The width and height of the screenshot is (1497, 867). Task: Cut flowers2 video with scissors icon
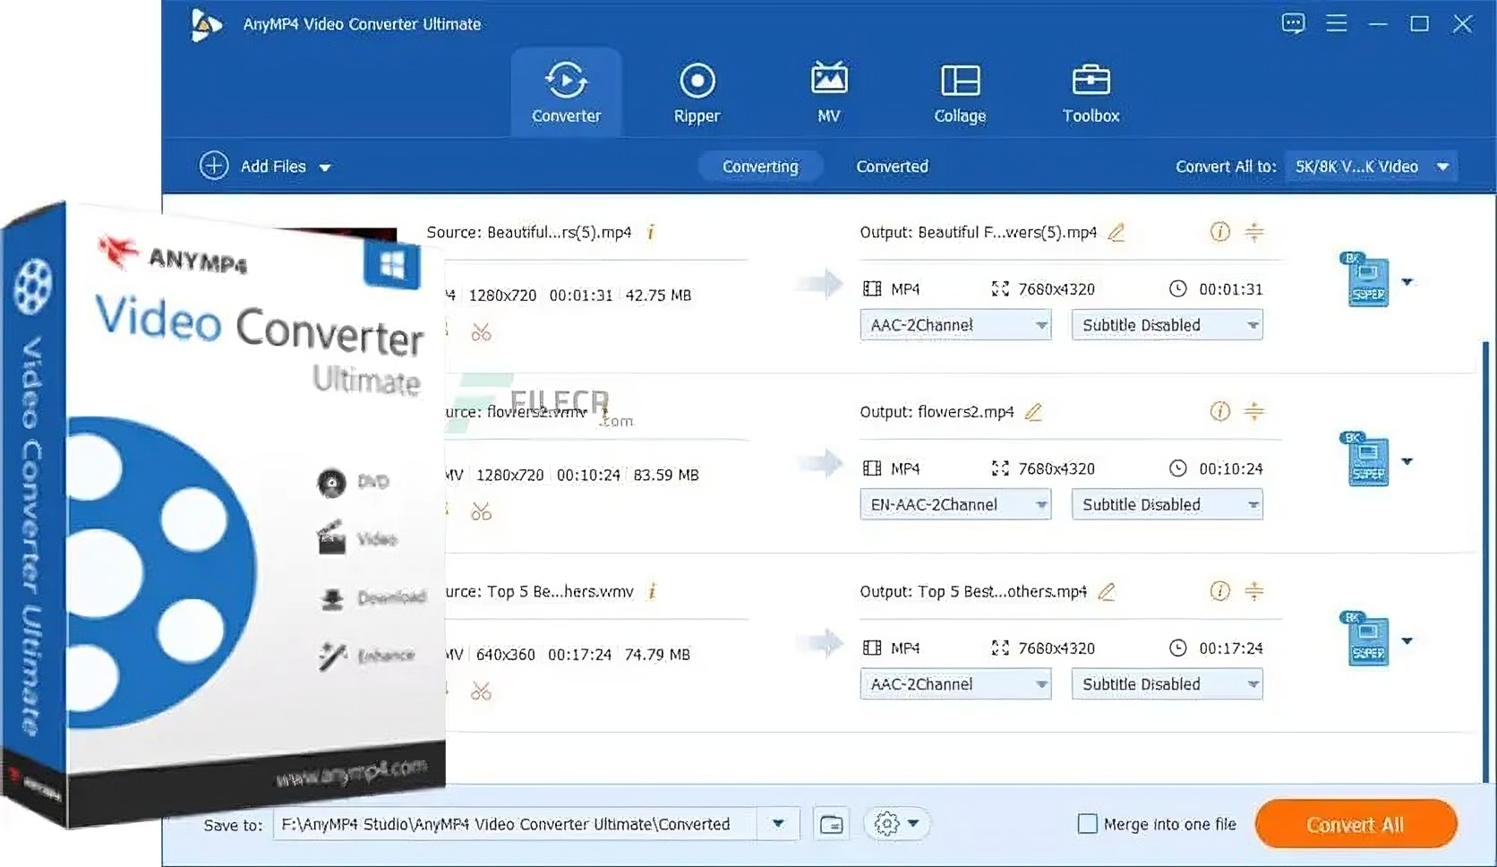(482, 512)
